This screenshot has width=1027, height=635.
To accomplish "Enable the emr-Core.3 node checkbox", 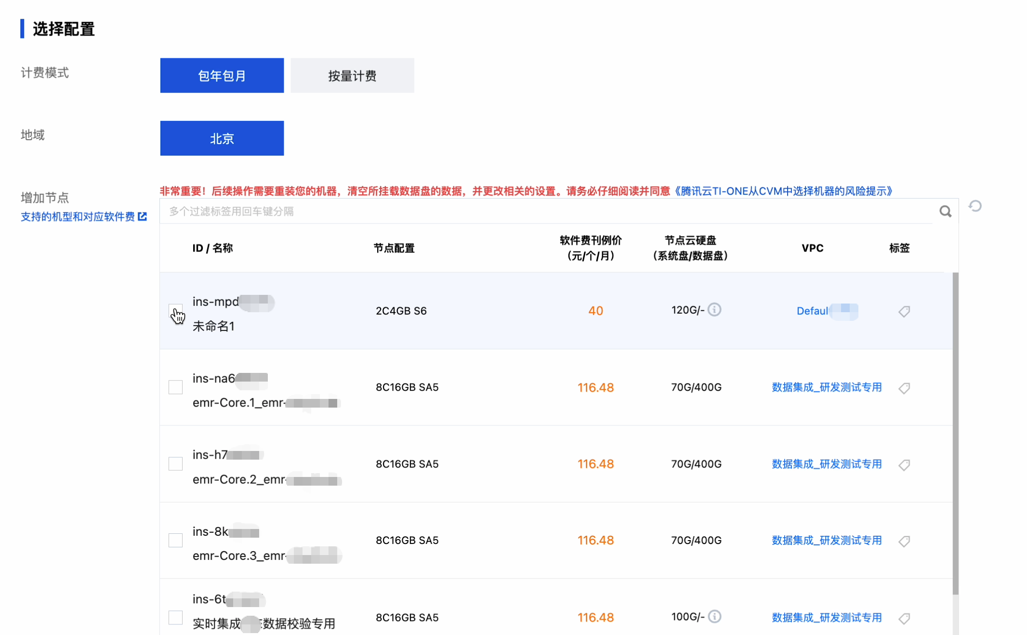I will pyautogui.click(x=175, y=540).
